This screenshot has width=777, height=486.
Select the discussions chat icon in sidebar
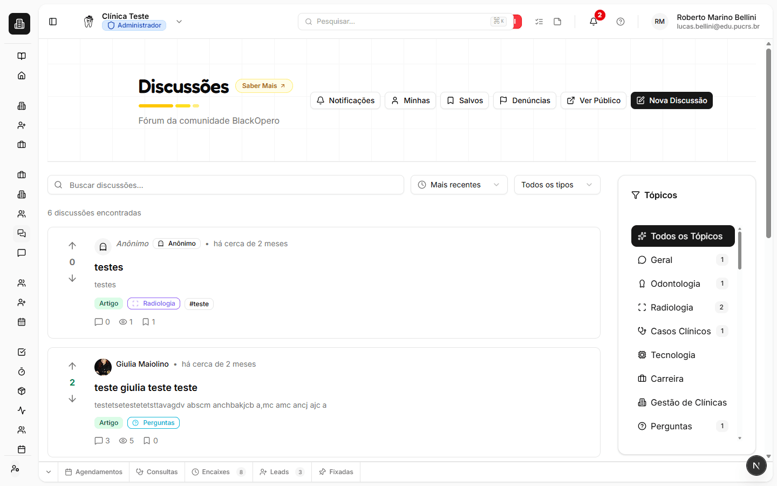coord(21,233)
